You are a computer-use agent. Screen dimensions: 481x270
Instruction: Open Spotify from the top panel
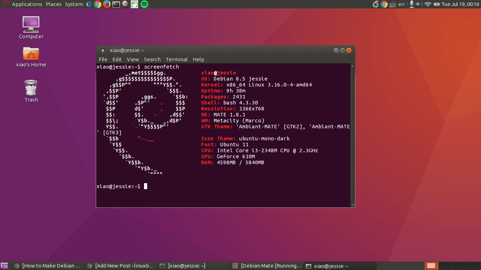coord(144,4)
